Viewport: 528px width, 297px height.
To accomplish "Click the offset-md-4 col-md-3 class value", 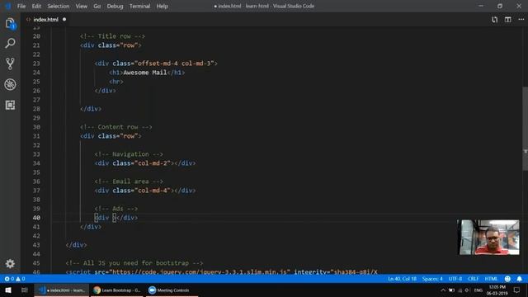I will 174,64.
